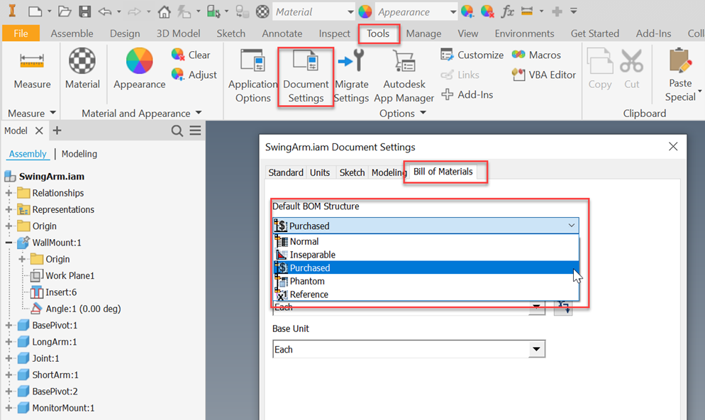Open the Default BOM Structure combo box

(x=426, y=226)
